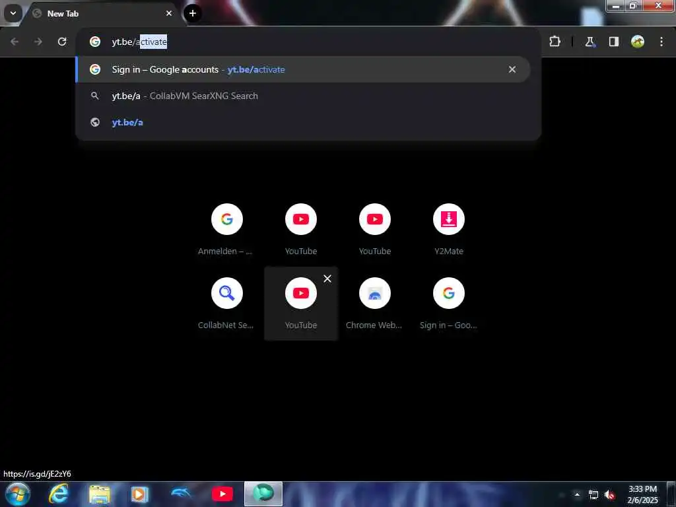Open the clock showing 3:33 PM
The image size is (676, 507).
point(642,494)
